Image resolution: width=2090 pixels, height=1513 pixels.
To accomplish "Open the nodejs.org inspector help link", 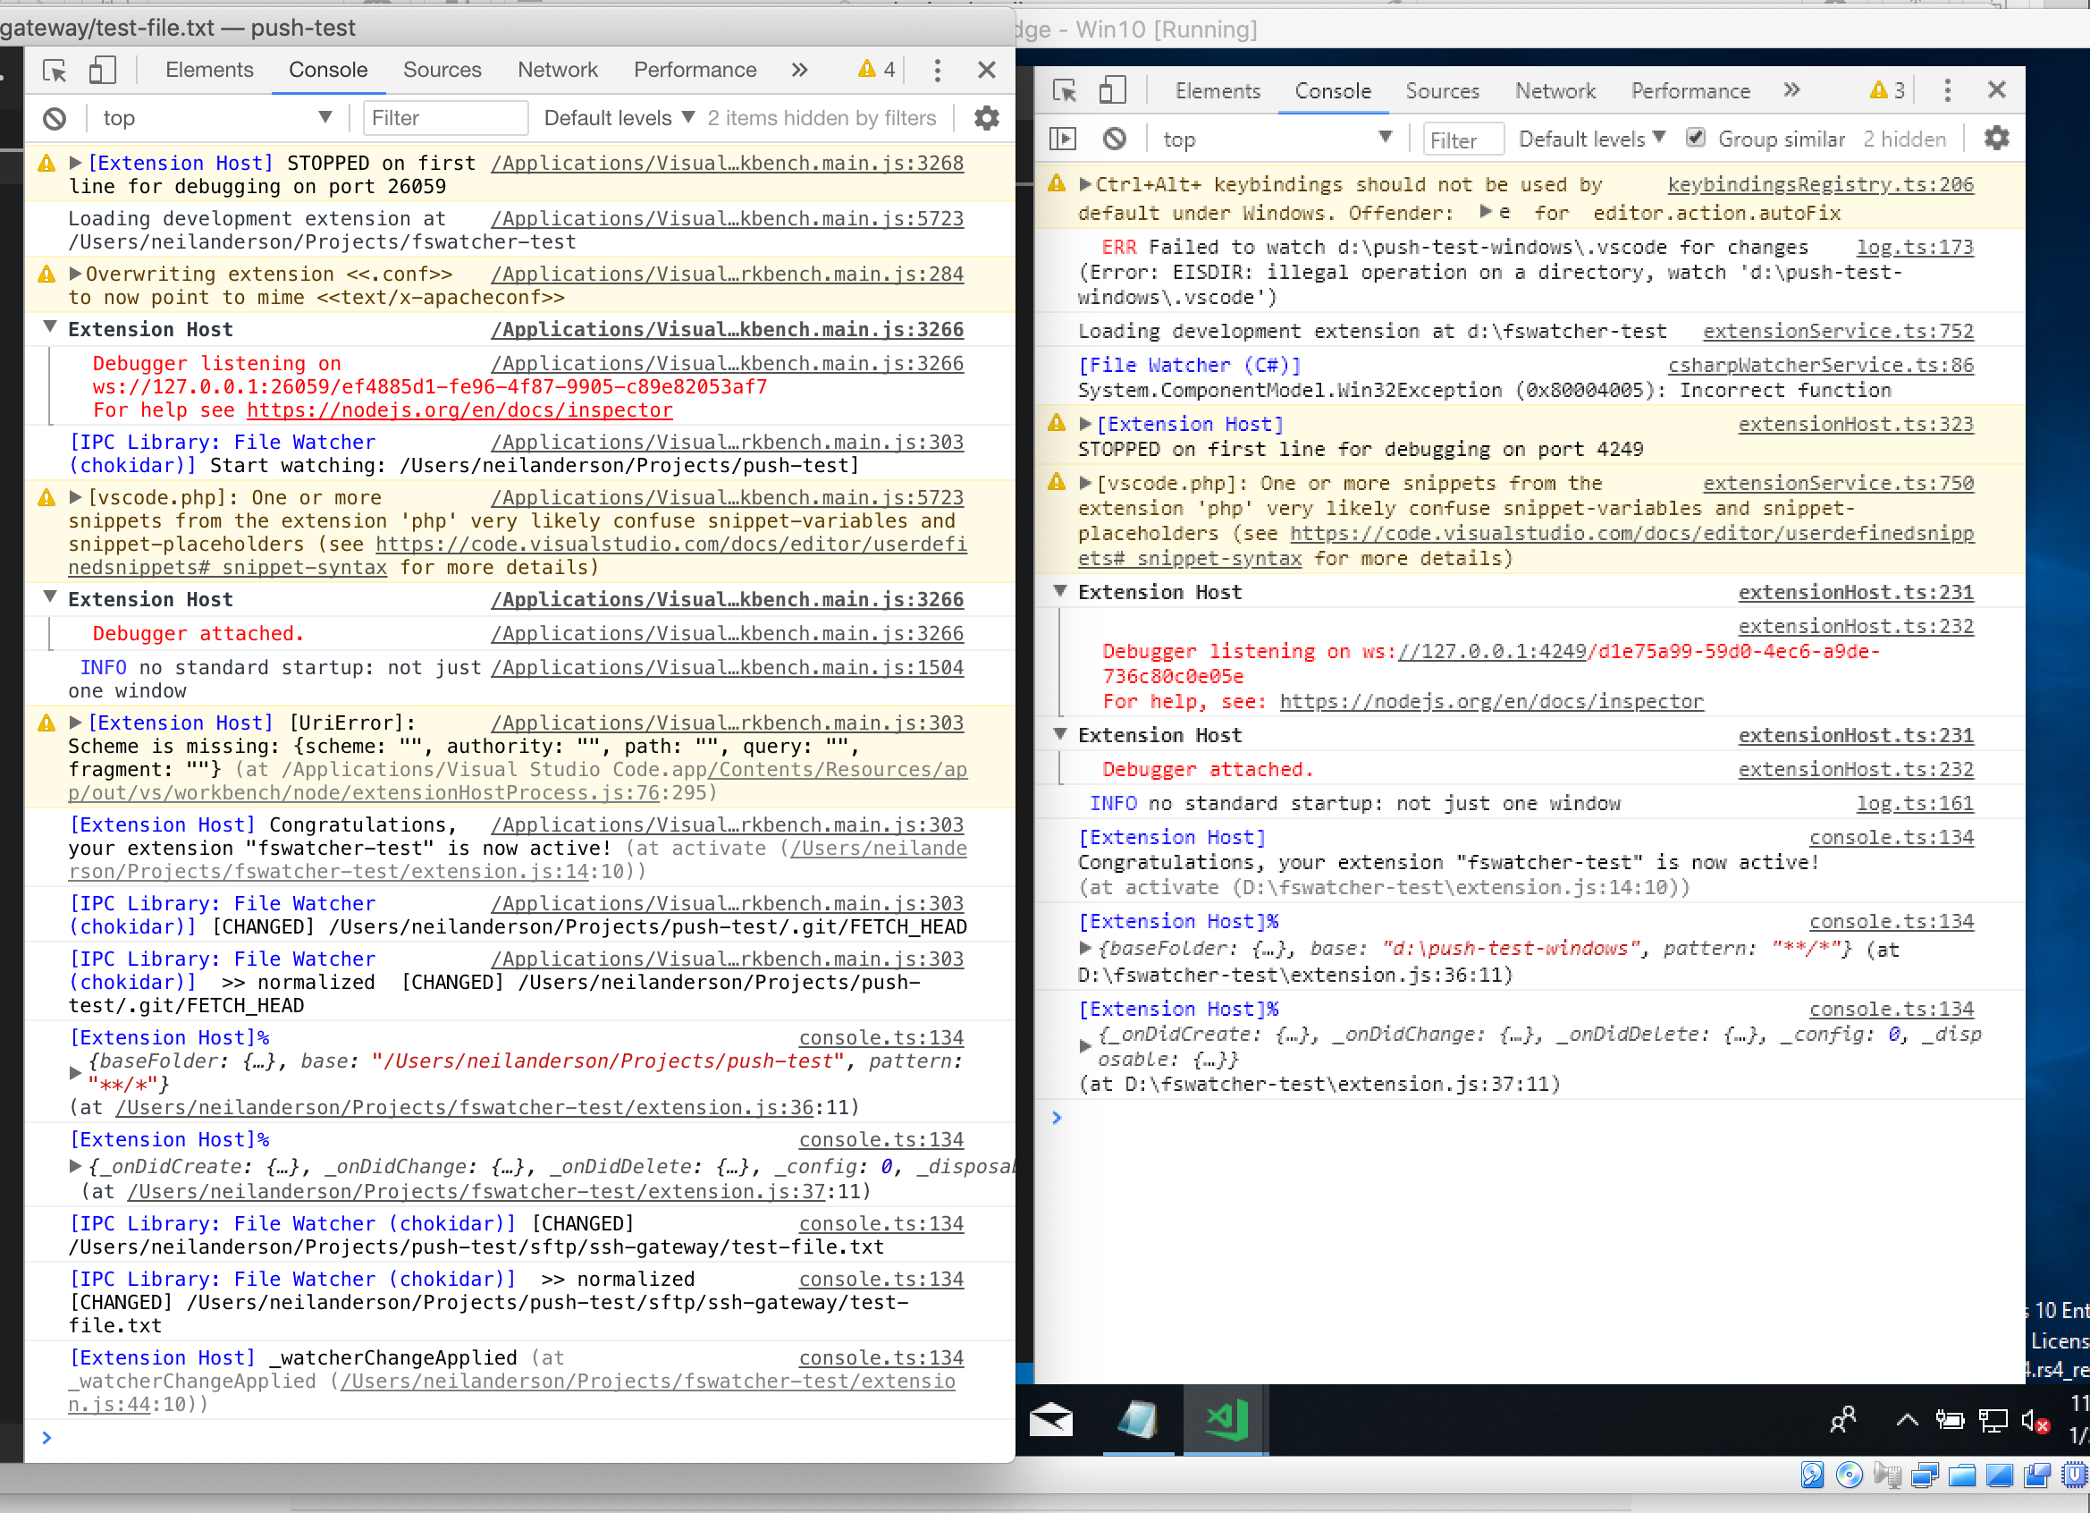I will [459, 410].
